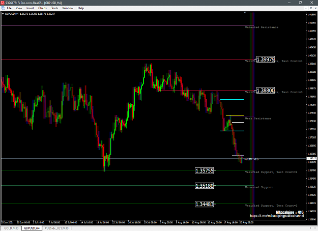Open the File menu
Screen dimensions: 318x231
pos(9,8)
